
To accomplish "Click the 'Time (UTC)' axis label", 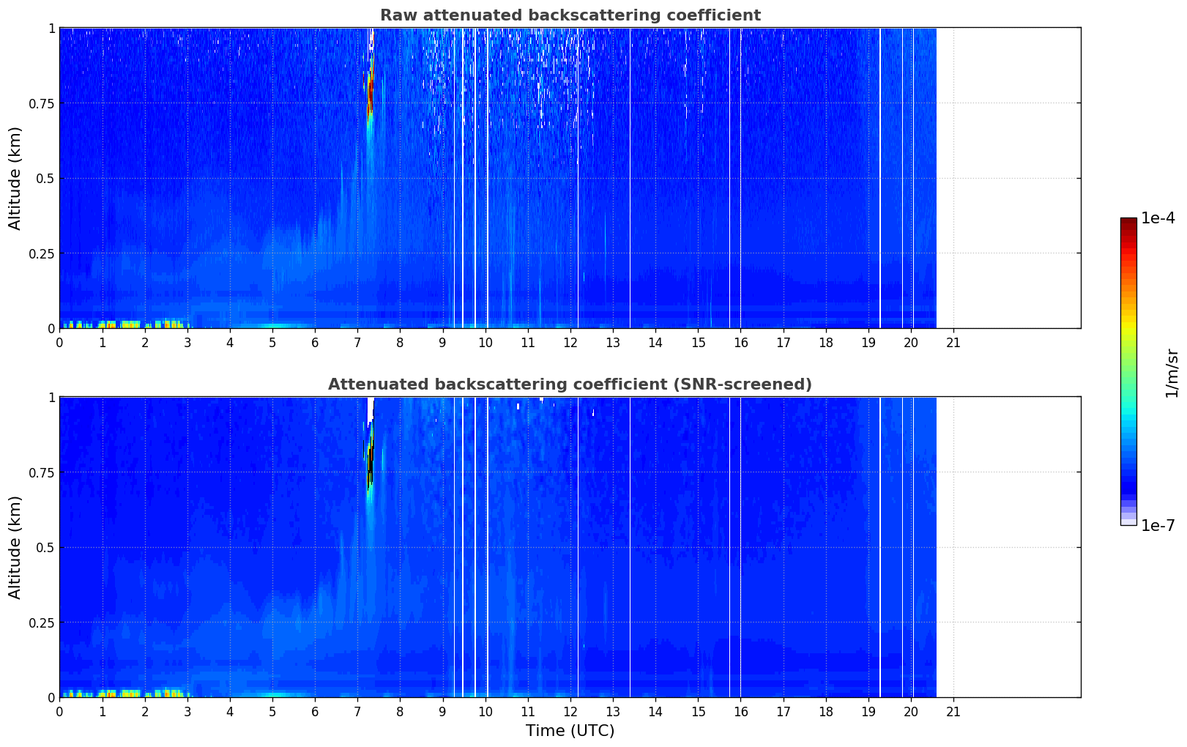I will tap(570, 731).
